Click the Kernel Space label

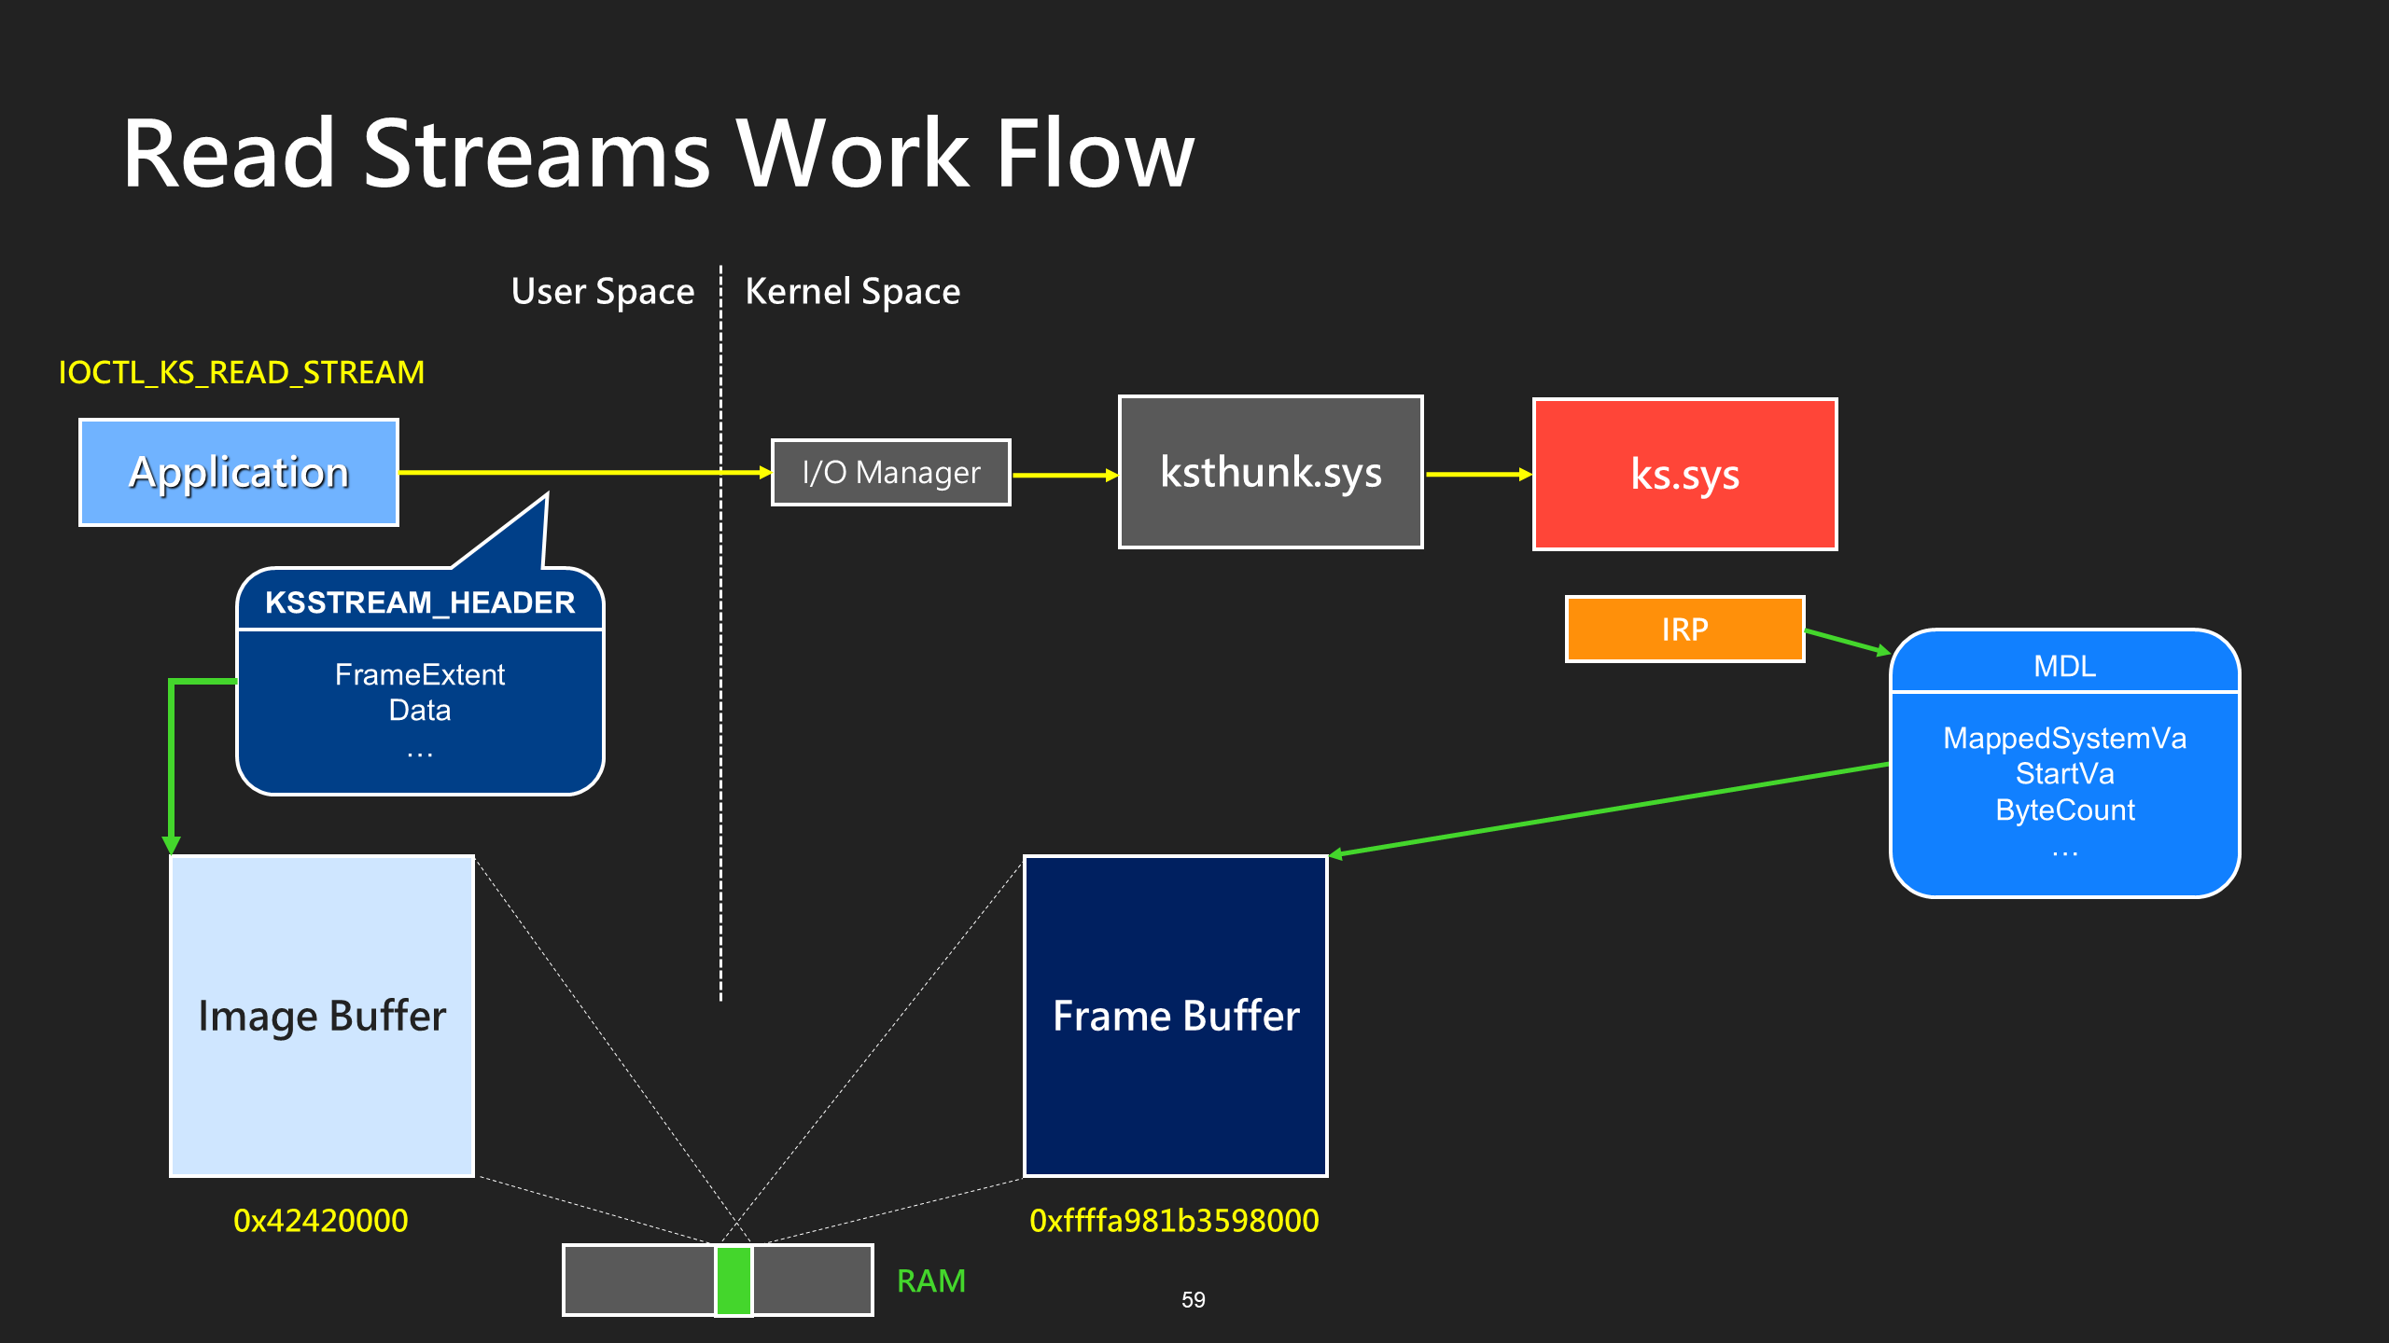click(x=853, y=292)
